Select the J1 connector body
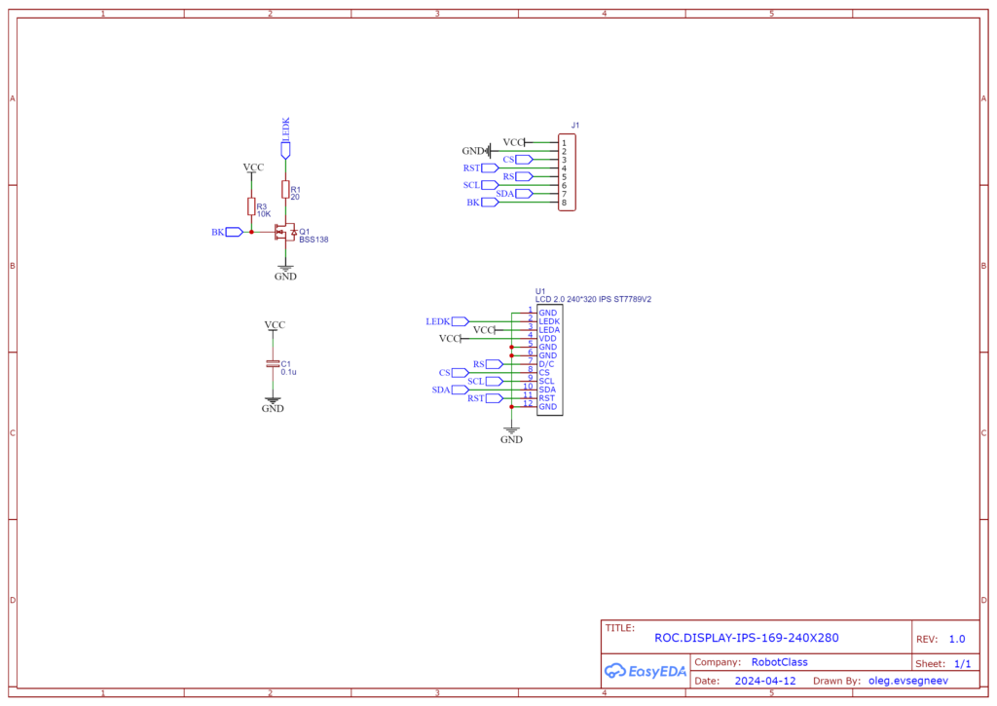The width and height of the screenshot is (997, 706). pyautogui.click(x=567, y=172)
